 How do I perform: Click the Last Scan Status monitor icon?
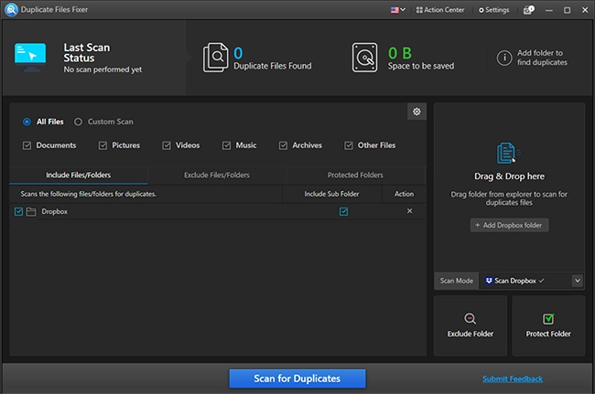(x=30, y=58)
